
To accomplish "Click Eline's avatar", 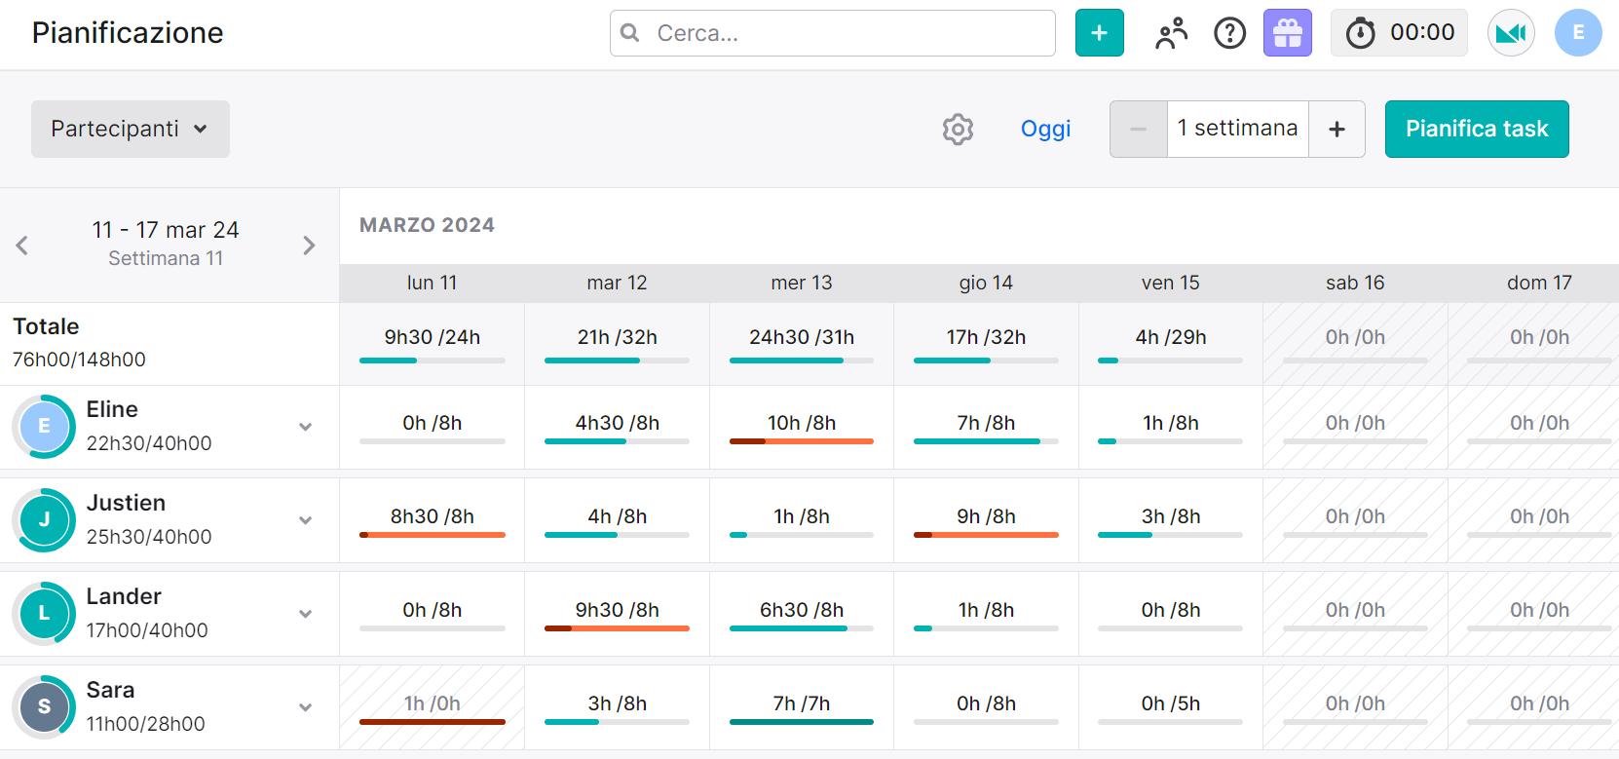I will (44, 427).
